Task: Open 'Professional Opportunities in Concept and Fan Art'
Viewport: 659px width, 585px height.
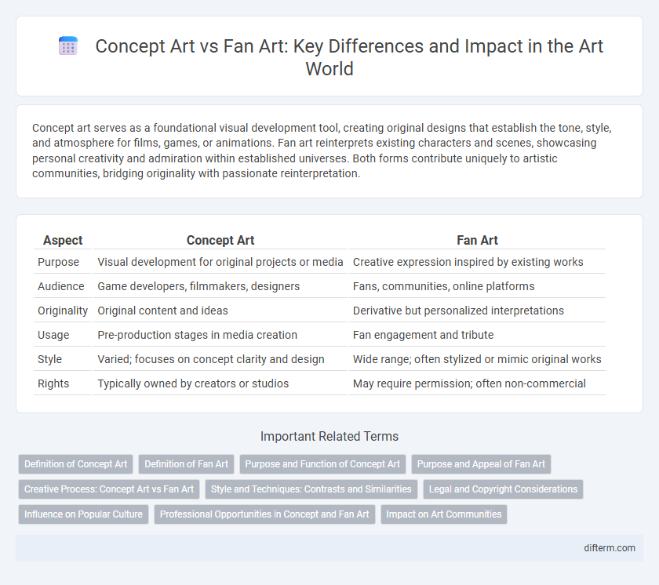Action: point(264,514)
